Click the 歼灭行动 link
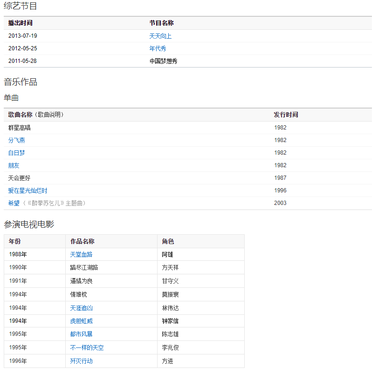Viewport: 378px width, 374px height. click(81, 361)
